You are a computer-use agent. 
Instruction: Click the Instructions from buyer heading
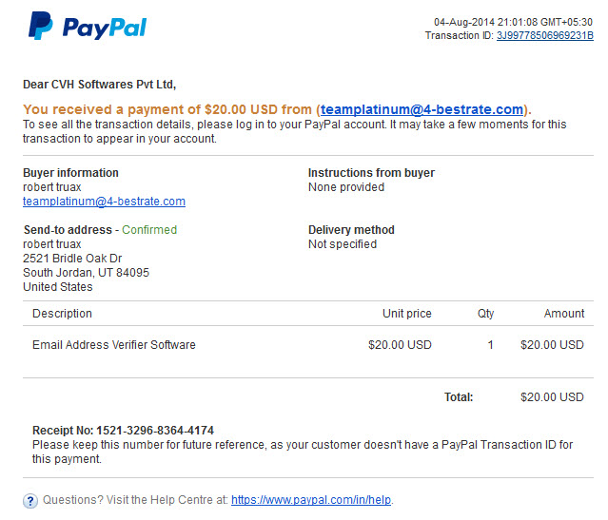pyautogui.click(x=371, y=173)
